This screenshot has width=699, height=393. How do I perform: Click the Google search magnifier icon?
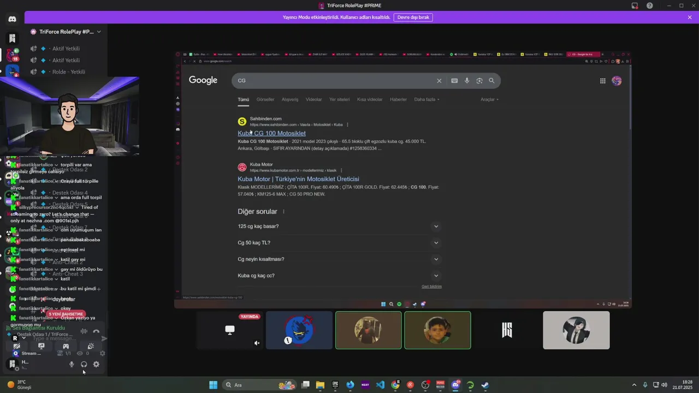pos(491,81)
